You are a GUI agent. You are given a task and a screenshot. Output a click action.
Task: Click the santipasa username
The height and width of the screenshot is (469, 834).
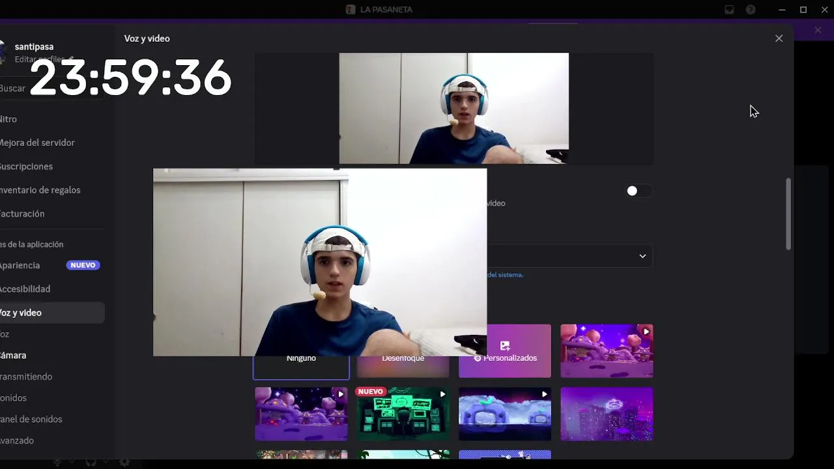coord(34,47)
